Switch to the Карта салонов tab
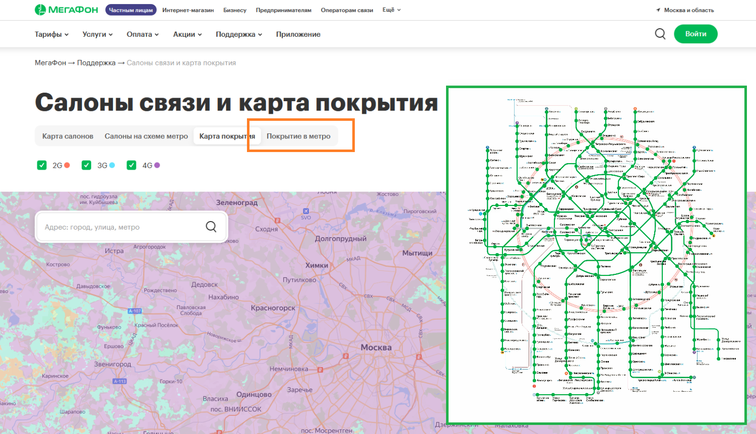The height and width of the screenshot is (434, 756). 68,136
